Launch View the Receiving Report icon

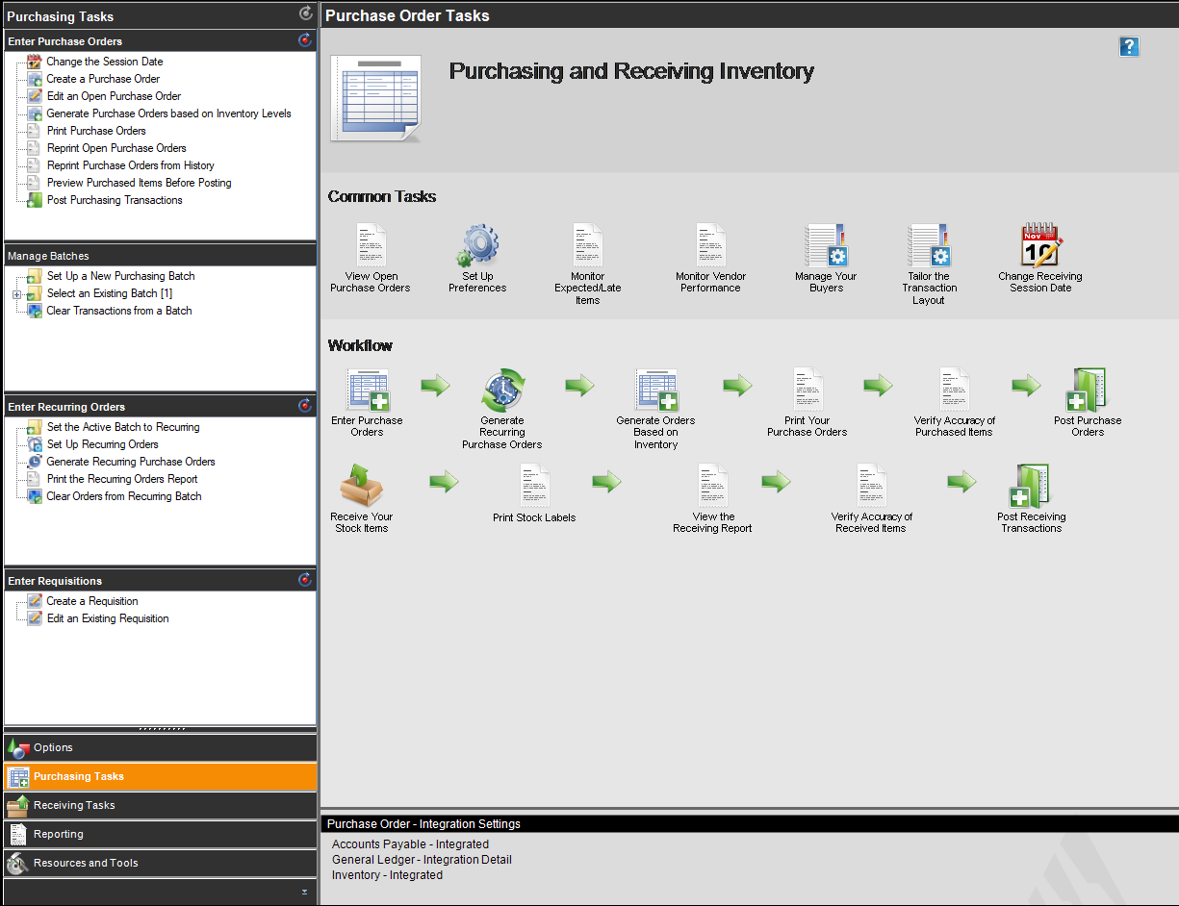click(x=713, y=485)
